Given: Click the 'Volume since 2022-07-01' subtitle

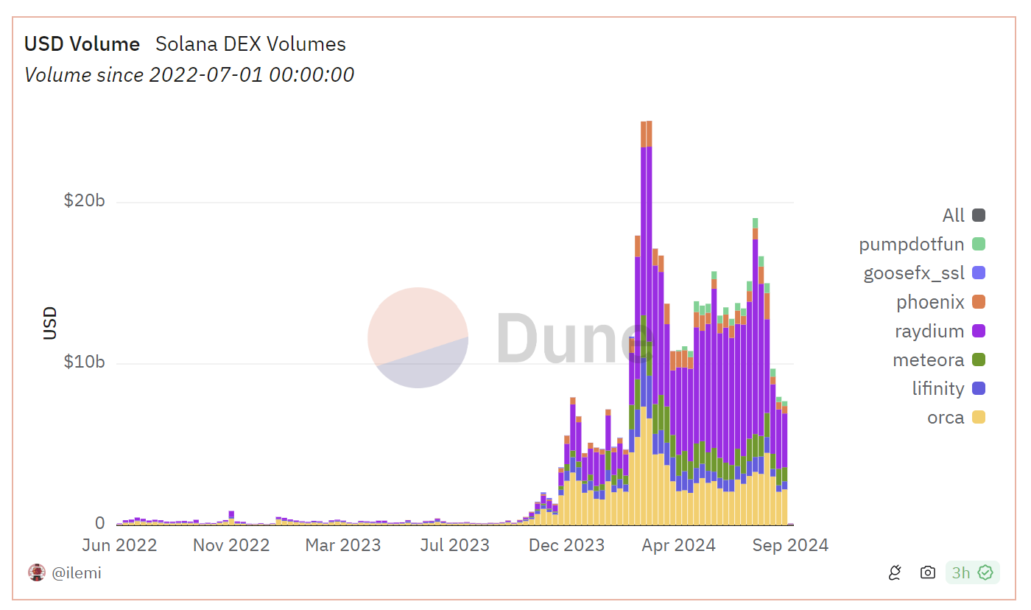Looking at the screenshot, I should click(x=189, y=74).
